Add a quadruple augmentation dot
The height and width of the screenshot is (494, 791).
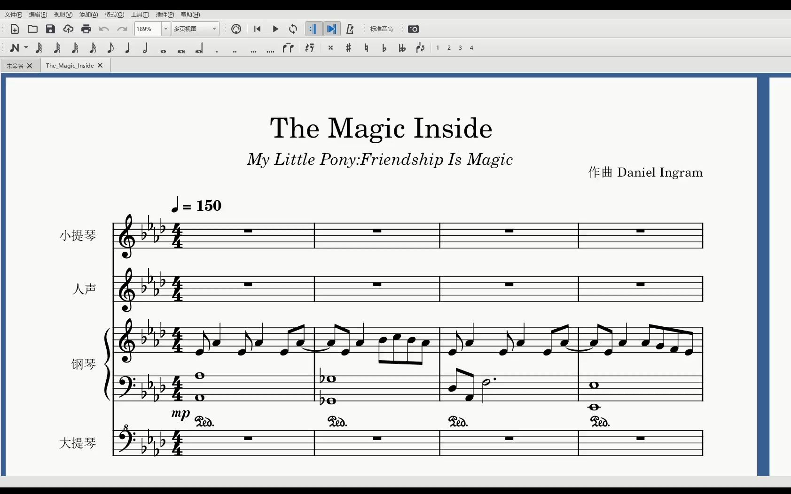(270, 51)
